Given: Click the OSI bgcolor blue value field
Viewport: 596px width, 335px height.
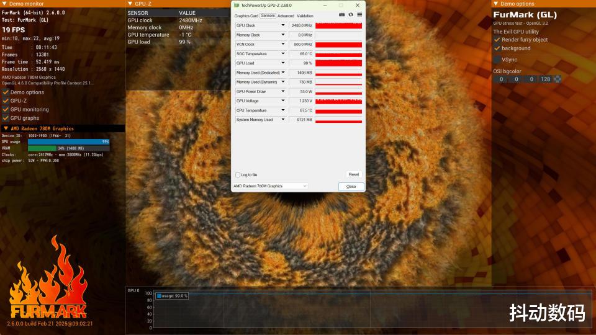Looking at the screenshot, I should coord(531,79).
